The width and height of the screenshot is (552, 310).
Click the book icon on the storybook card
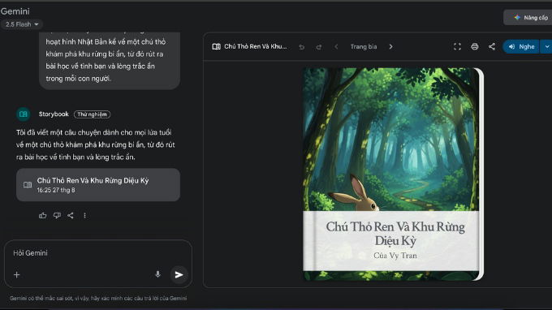(x=28, y=185)
